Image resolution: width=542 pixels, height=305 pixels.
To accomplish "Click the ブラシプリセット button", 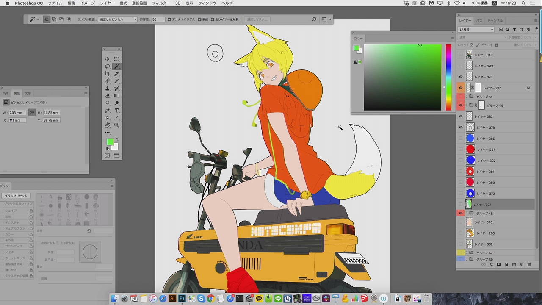I will (16, 196).
